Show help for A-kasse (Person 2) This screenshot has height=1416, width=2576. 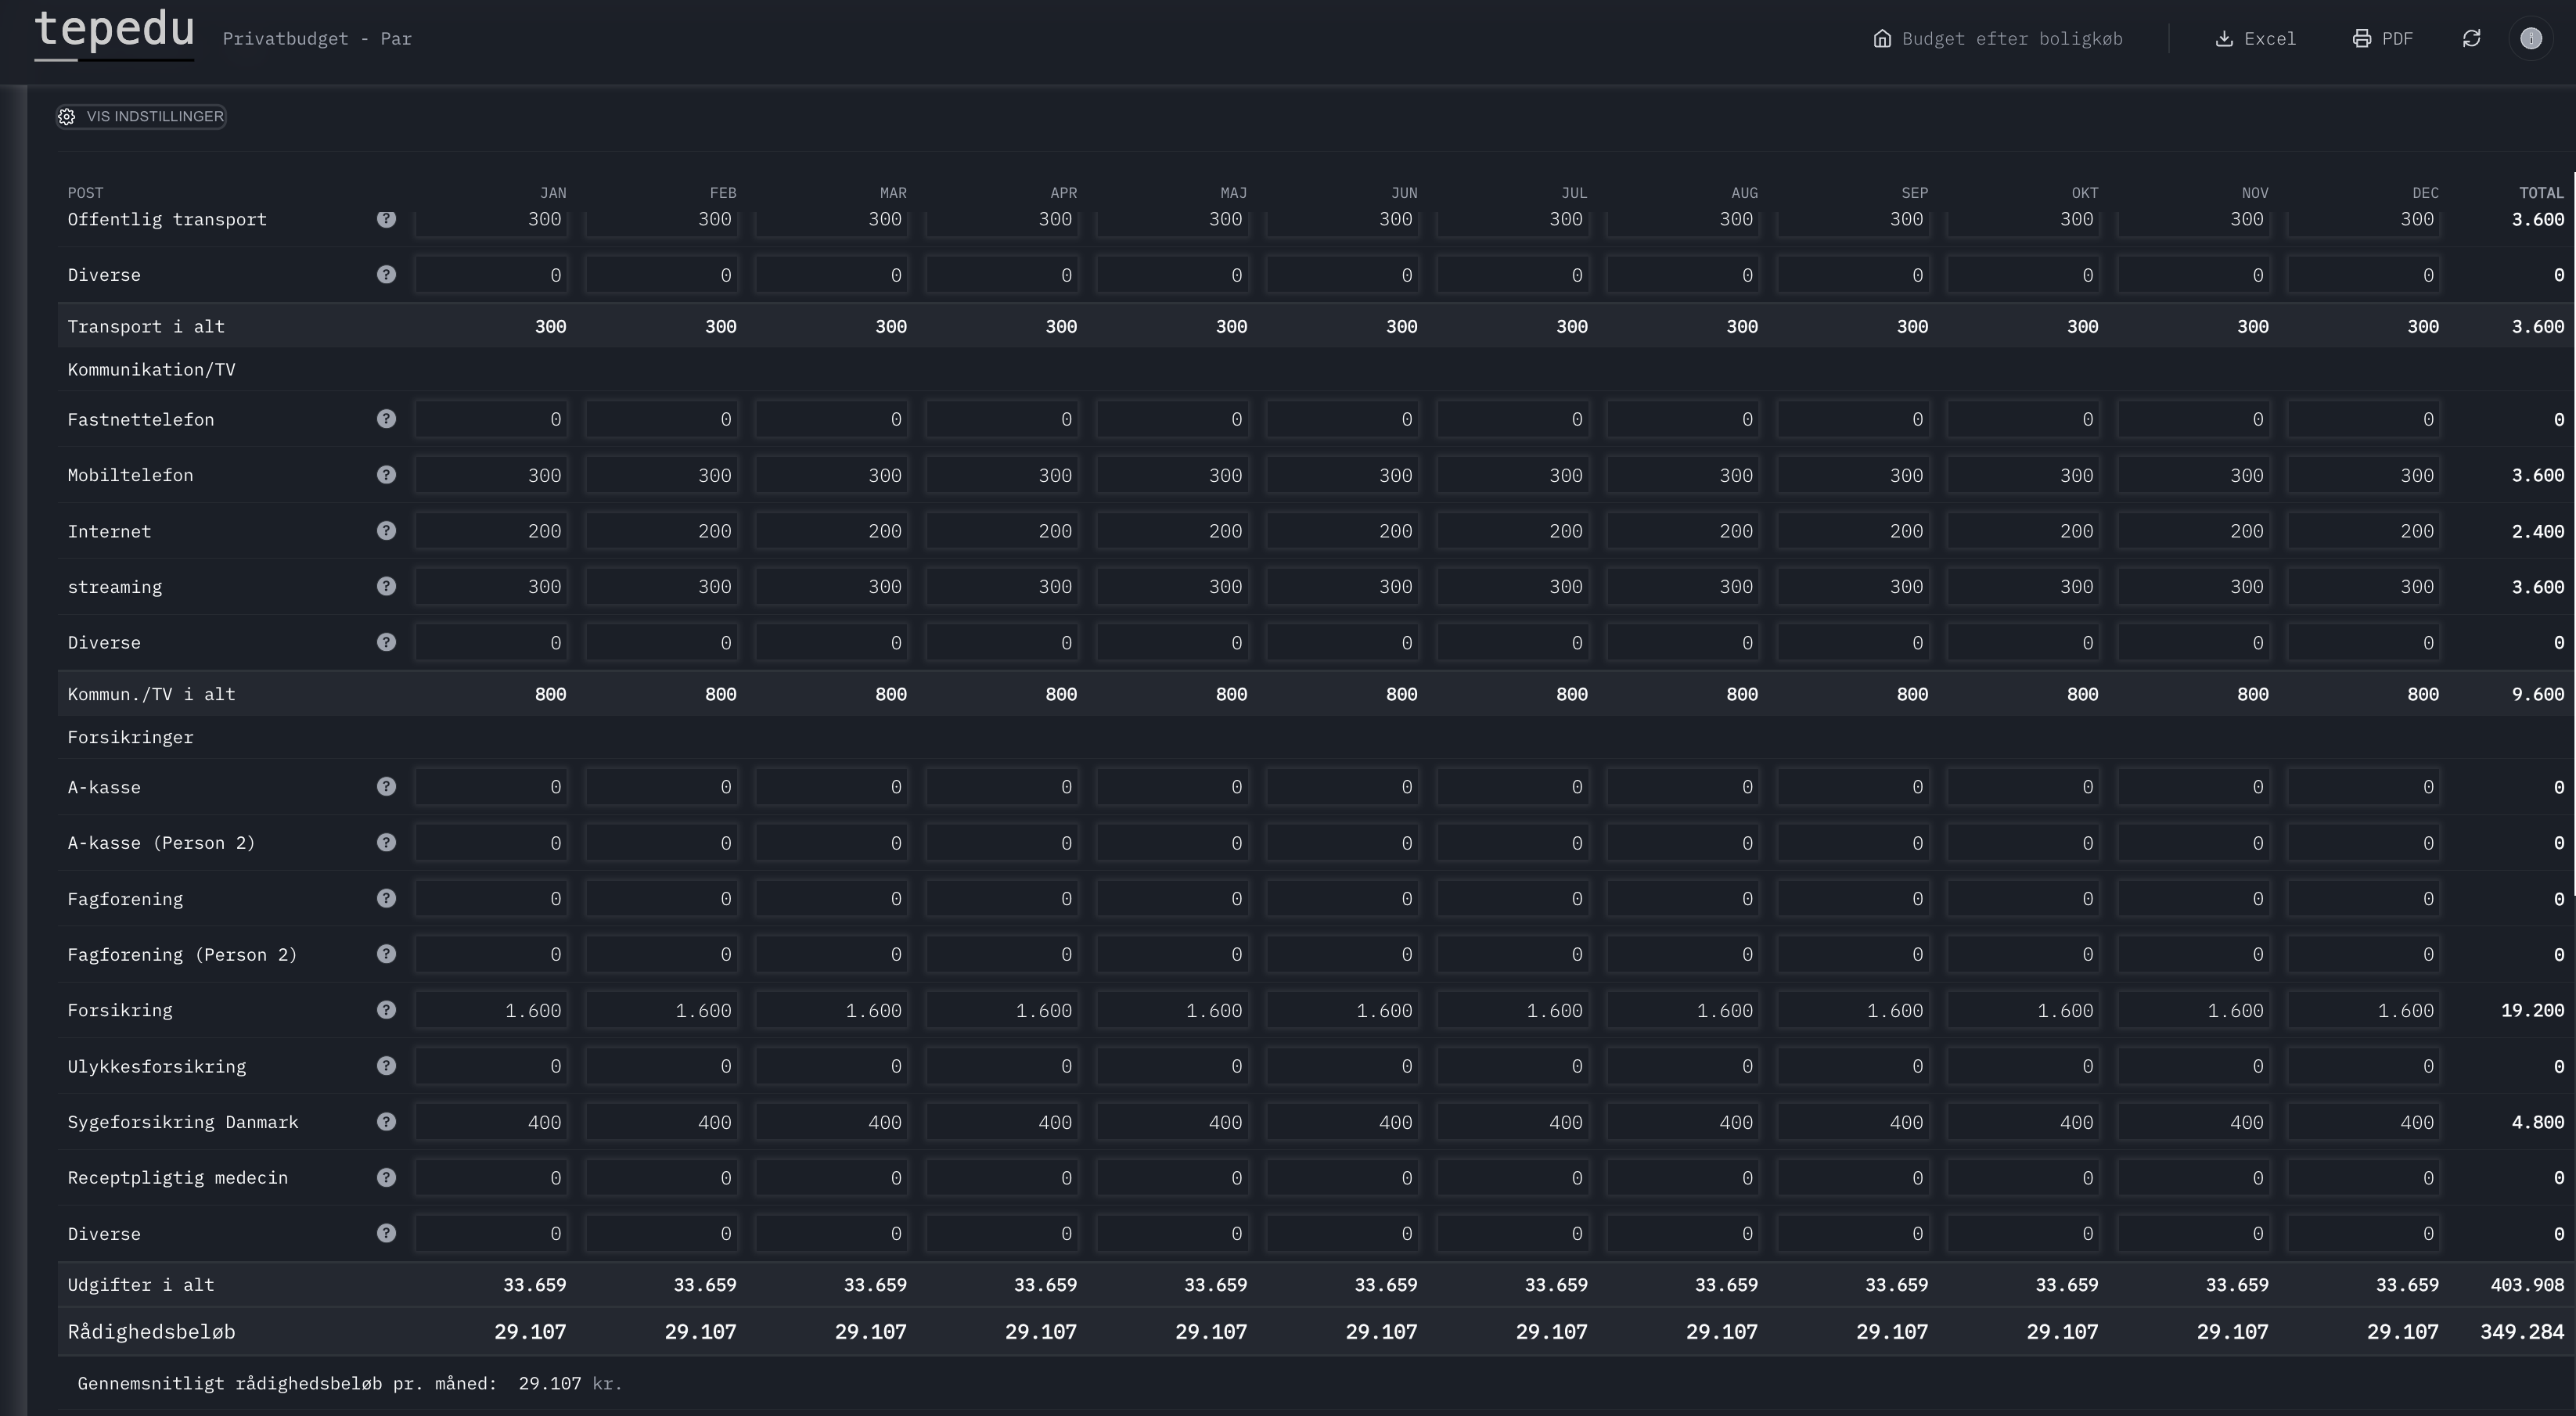point(386,843)
